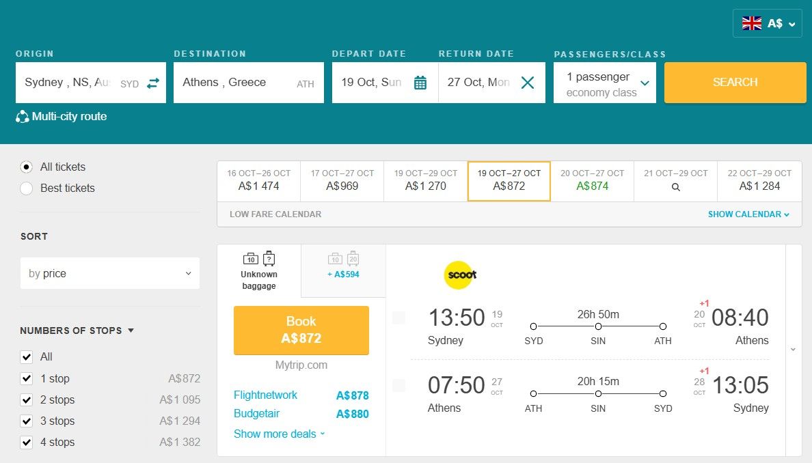Select 22 Oct–29 Oct fare A$1 284
Image resolution: width=812 pixels, height=463 pixels.
pos(759,180)
